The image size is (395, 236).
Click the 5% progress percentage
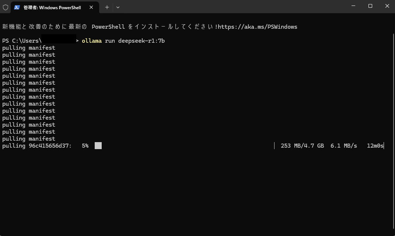(x=85, y=146)
